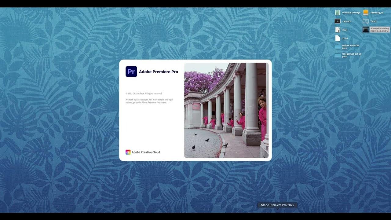The height and width of the screenshot is (220, 391).
Task: Click the Adobe Creative Cloud icon
Action: pos(128,152)
